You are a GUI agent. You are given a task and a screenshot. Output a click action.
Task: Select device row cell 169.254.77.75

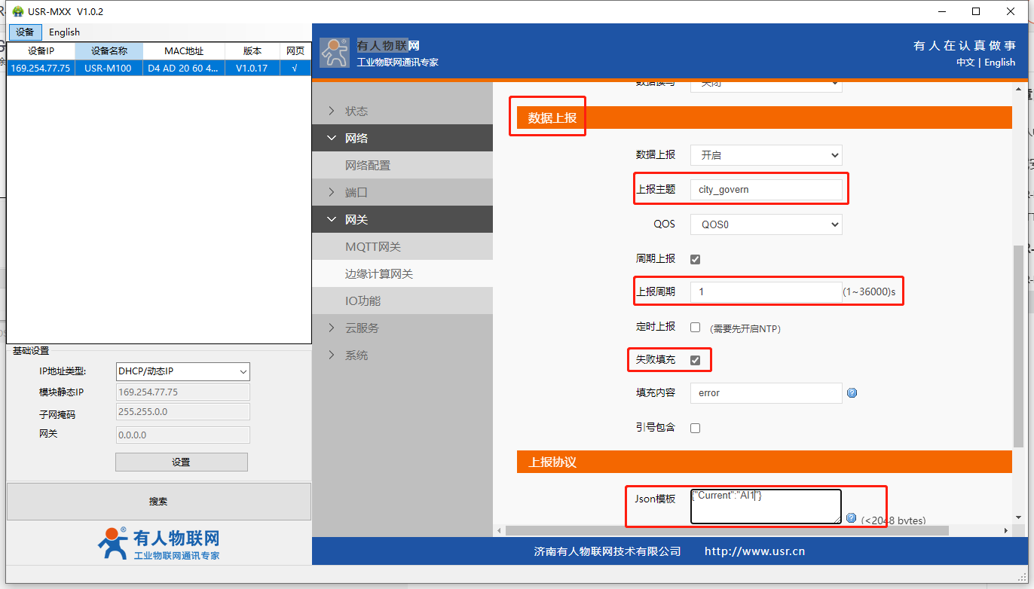41,68
